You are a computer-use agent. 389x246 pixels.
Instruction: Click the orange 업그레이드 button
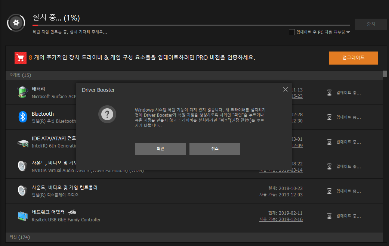pyautogui.click(x=353, y=58)
